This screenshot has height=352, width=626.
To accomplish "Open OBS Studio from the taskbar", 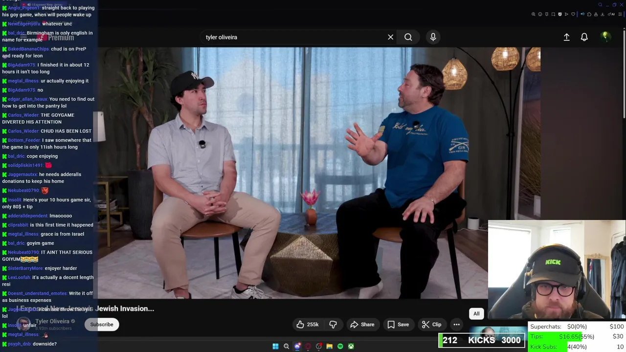I will (x=319, y=346).
